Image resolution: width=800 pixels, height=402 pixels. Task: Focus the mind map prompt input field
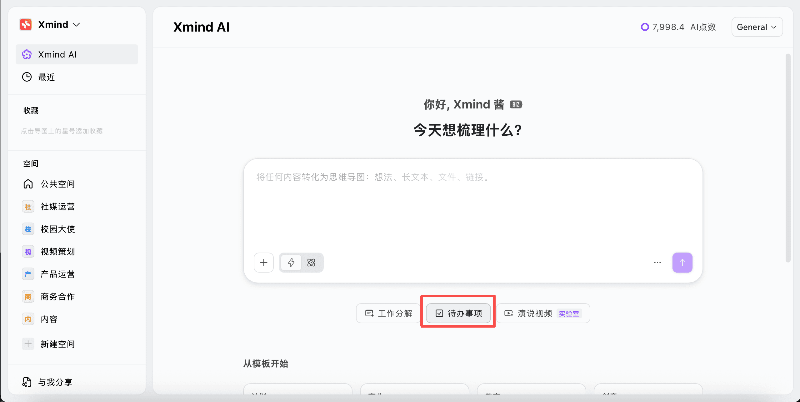coord(473,206)
